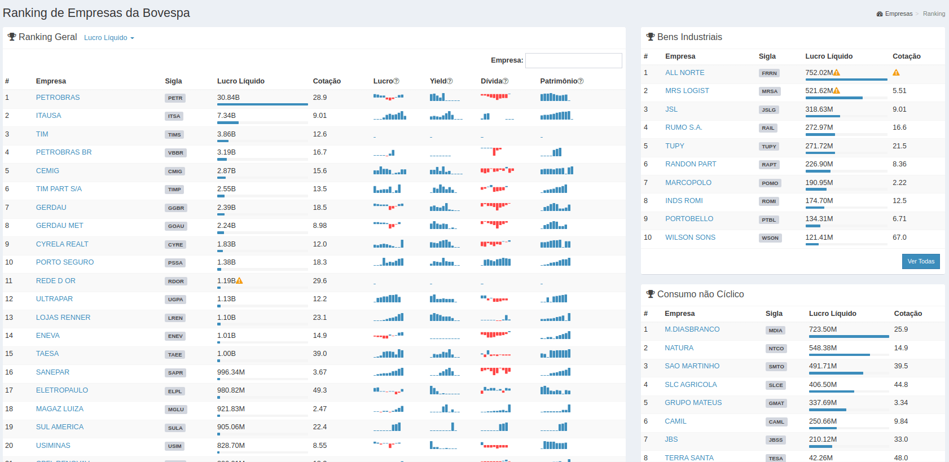Open the Lucro Líquido ranking dropdown
The width and height of the screenshot is (949, 462).
tap(109, 38)
